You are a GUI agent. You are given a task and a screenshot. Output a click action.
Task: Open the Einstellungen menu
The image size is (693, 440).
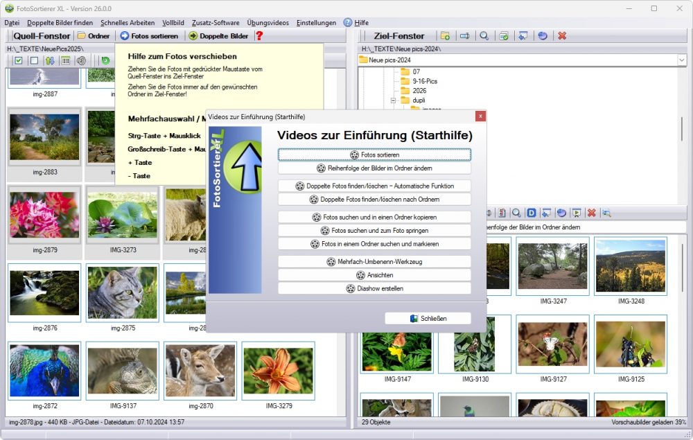coord(316,23)
